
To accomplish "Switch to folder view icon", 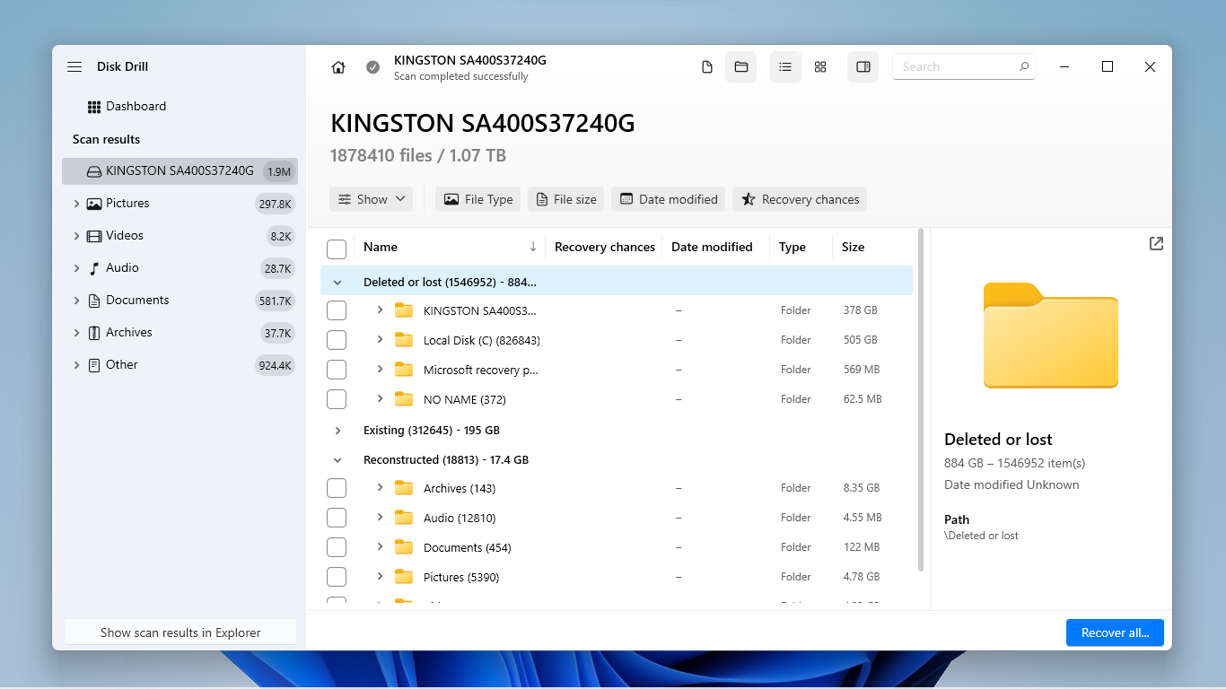I will pyautogui.click(x=741, y=67).
